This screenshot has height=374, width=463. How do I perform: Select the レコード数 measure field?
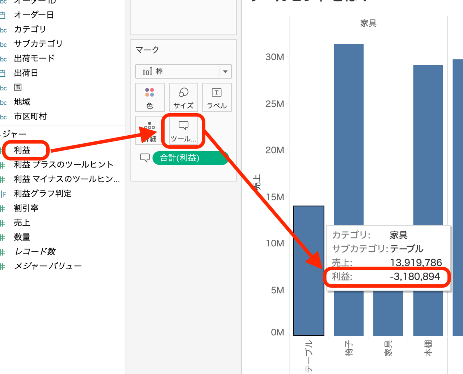[35, 252]
